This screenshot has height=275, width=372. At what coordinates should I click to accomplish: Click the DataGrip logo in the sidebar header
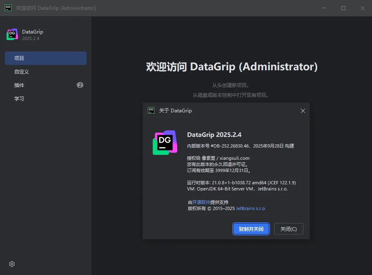pyautogui.click(x=12, y=35)
